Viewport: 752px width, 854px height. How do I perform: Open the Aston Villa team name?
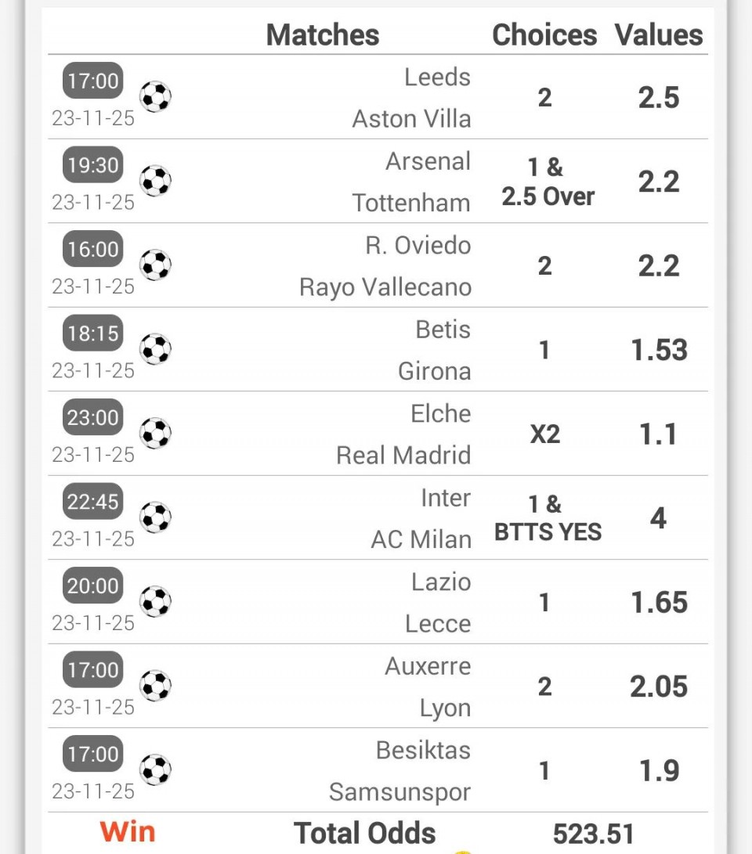pyautogui.click(x=411, y=119)
